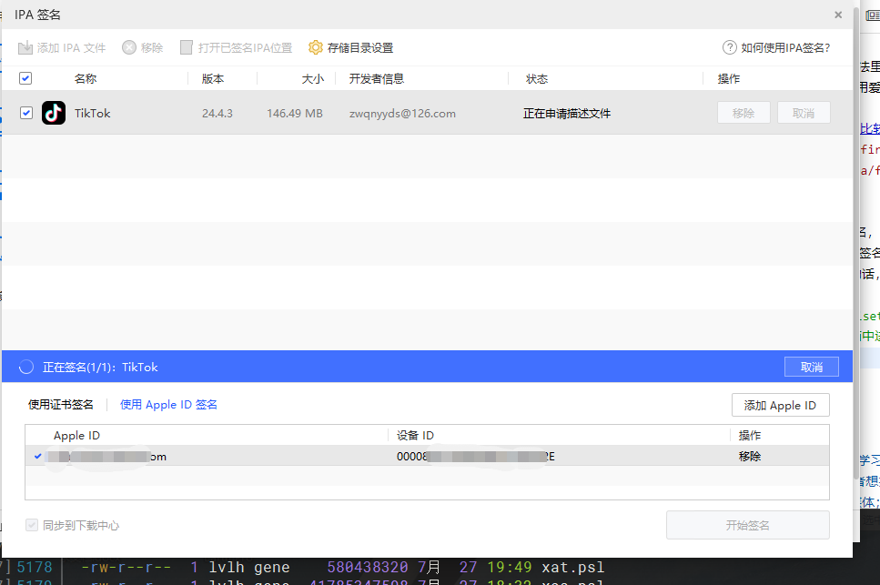
Task: Click the device ID value starting 0000
Action: pos(475,456)
